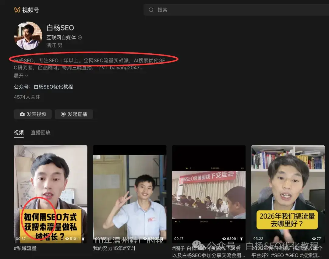The height and width of the screenshot is (259, 329).
Task: Open 白杨SEO优化教程 public account link
Action: [53, 87]
